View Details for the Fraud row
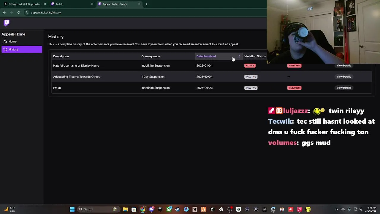The width and height of the screenshot is (380, 214). click(344, 88)
